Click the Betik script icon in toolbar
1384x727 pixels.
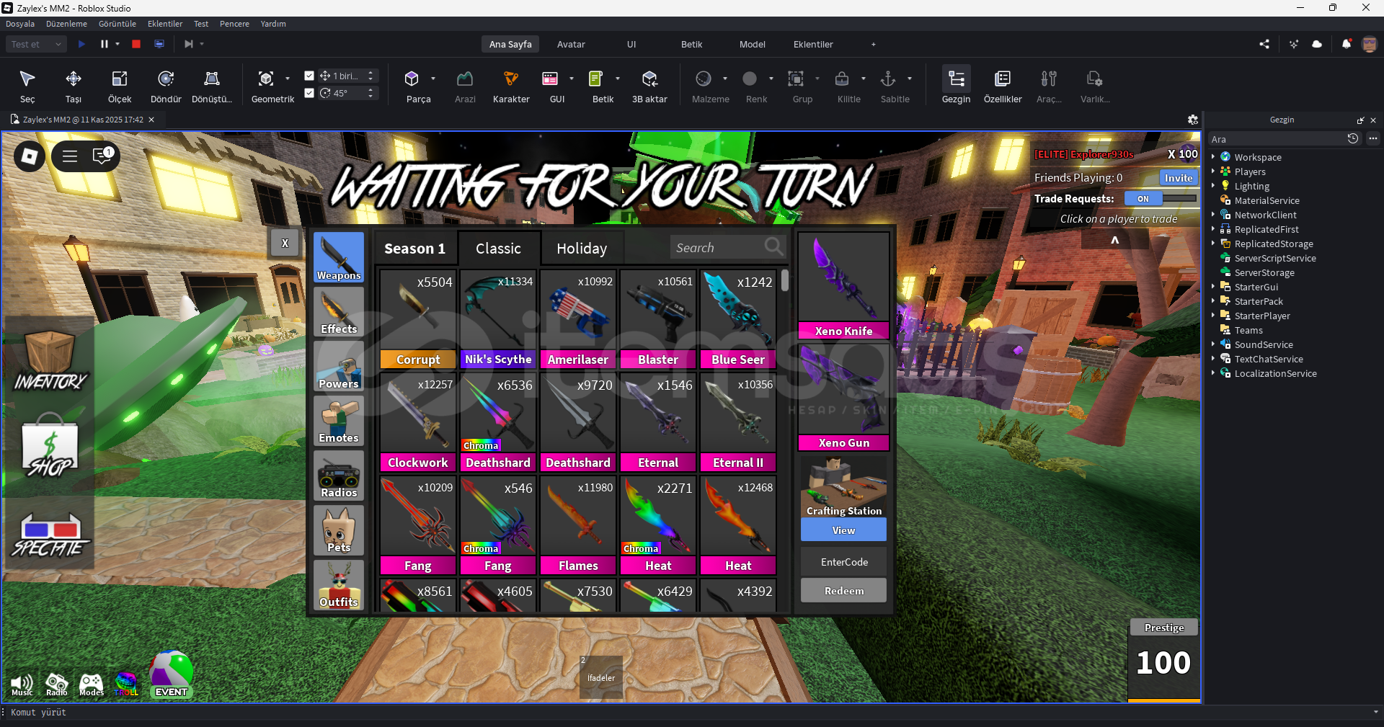click(595, 79)
